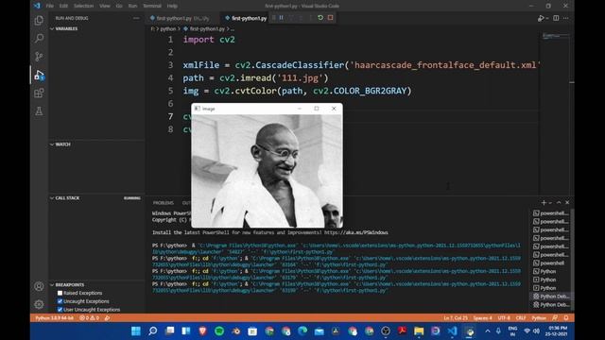The image size is (605, 340).
Task: Open Run and Debug panel more options
Action: pos(136,18)
